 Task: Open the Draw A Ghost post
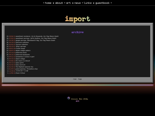coord(20,73)
